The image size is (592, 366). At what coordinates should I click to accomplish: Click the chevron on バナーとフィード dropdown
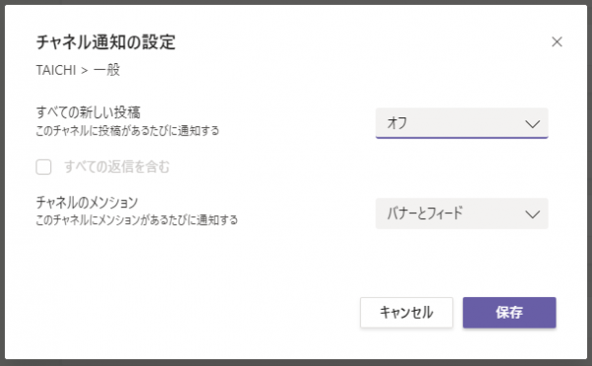pos(533,214)
